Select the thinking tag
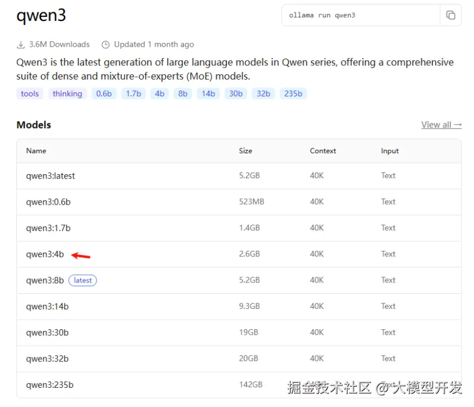 point(67,94)
